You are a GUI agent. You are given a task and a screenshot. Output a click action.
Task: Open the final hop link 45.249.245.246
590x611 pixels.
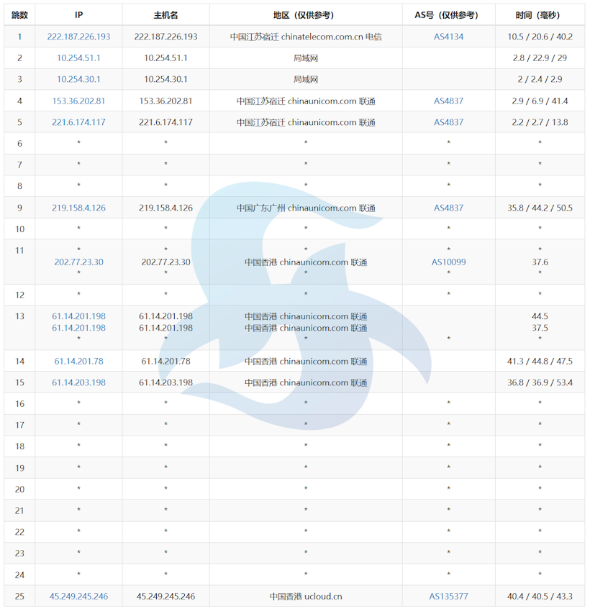click(79, 596)
